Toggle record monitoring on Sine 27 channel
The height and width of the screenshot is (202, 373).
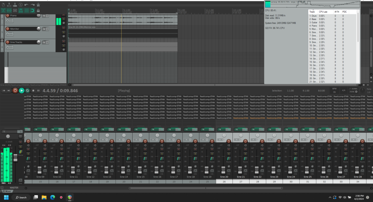coord(346,145)
